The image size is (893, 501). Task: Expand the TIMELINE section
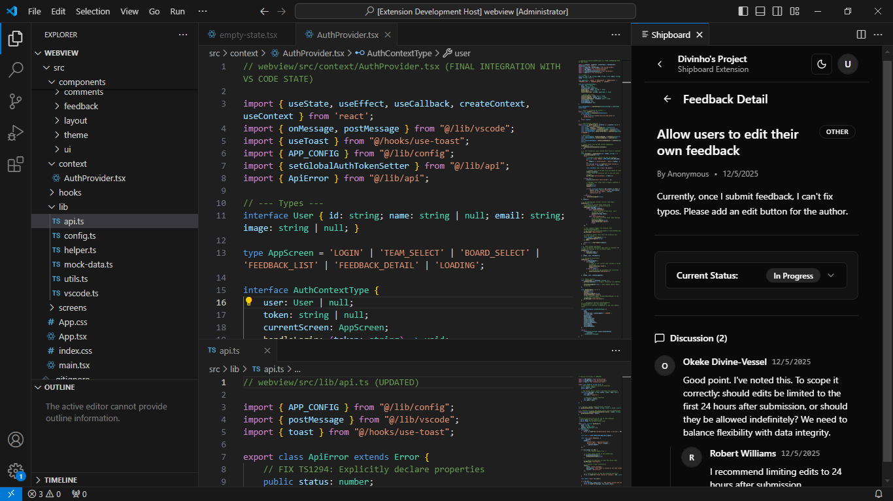[61, 479]
